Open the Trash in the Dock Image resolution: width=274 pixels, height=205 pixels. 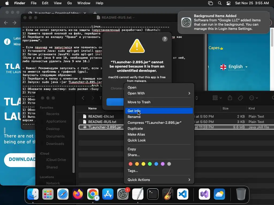click(x=241, y=194)
